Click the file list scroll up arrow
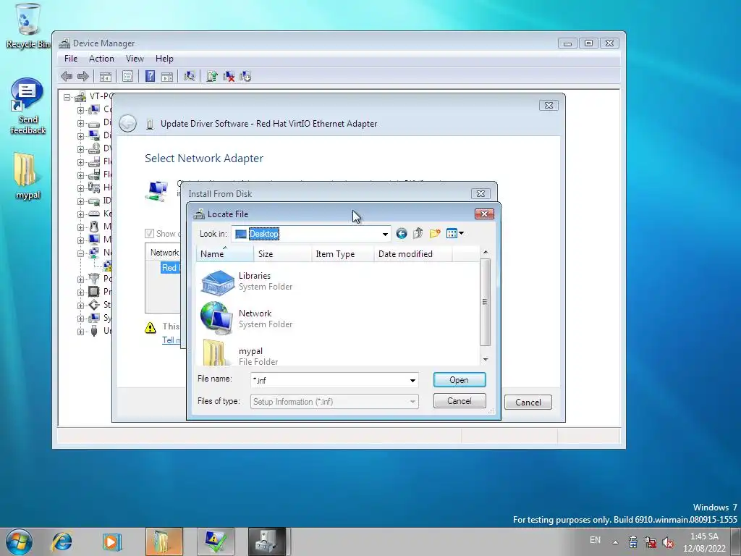Image resolution: width=741 pixels, height=556 pixels. 486,253
